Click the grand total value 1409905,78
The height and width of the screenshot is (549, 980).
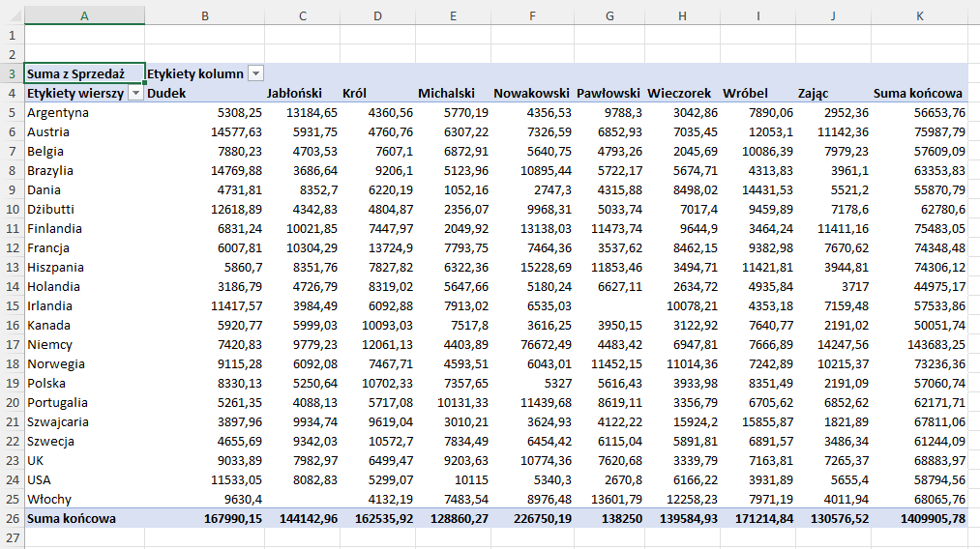click(x=919, y=518)
